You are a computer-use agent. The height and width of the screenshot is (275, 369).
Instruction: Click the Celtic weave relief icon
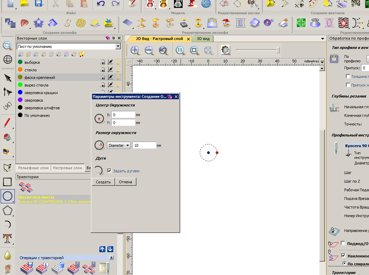tap(81, 23)
